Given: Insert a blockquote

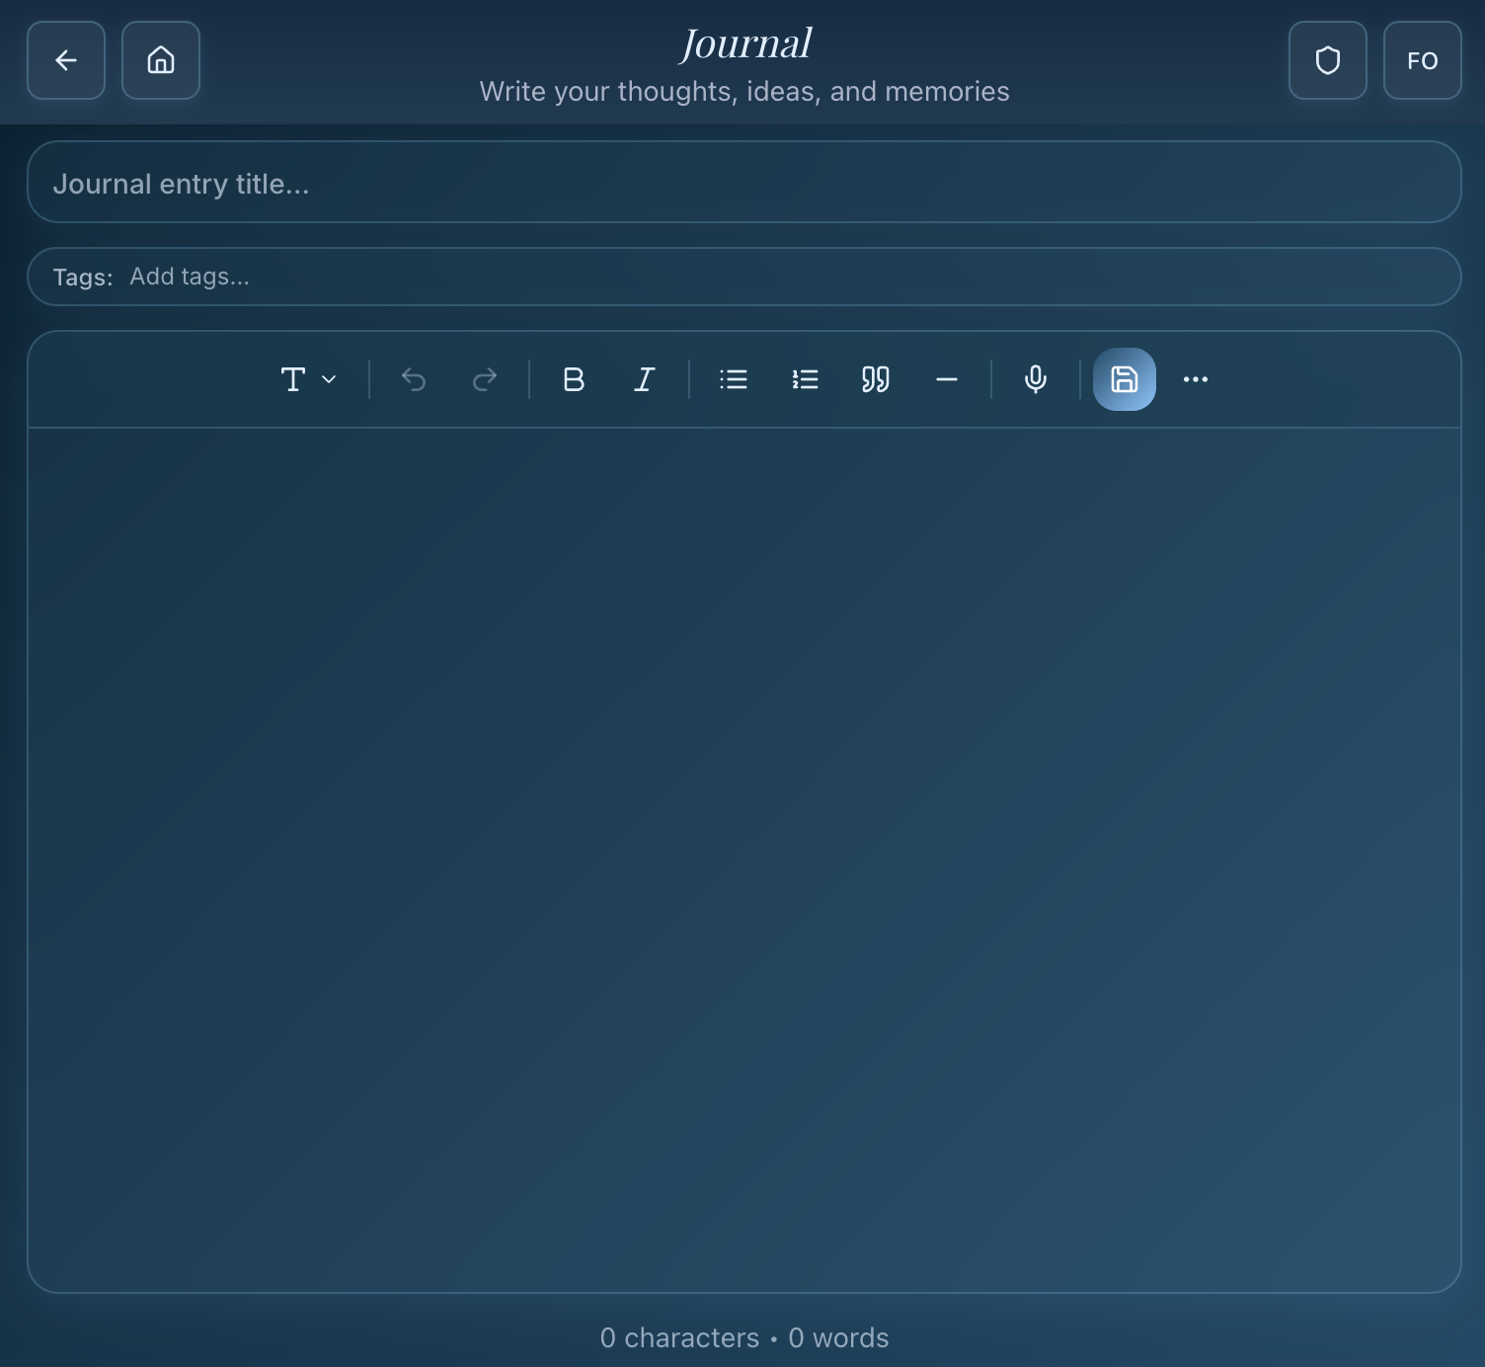Looking at the screenshot, I should 875,379.
